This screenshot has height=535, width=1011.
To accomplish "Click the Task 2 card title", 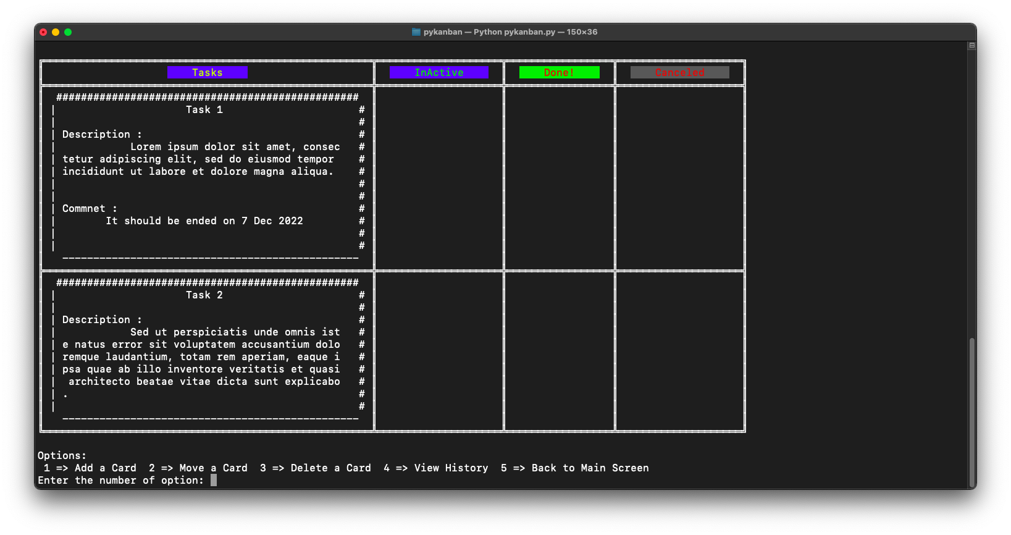I will tap(204, 295).
